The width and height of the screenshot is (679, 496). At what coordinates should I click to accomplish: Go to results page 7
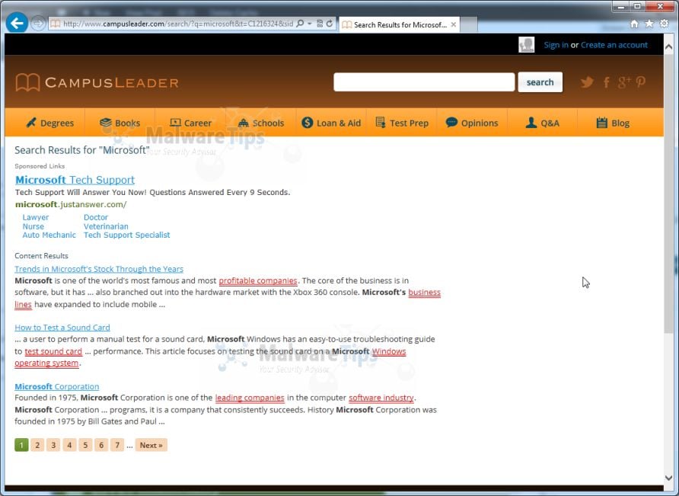(117, 445)
